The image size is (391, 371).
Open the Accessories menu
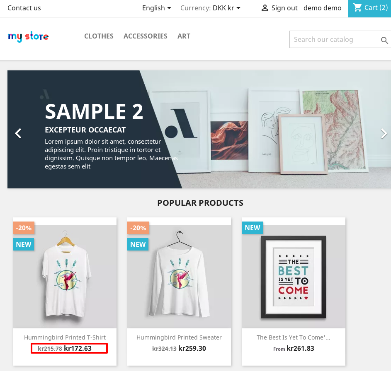[146, 36]
